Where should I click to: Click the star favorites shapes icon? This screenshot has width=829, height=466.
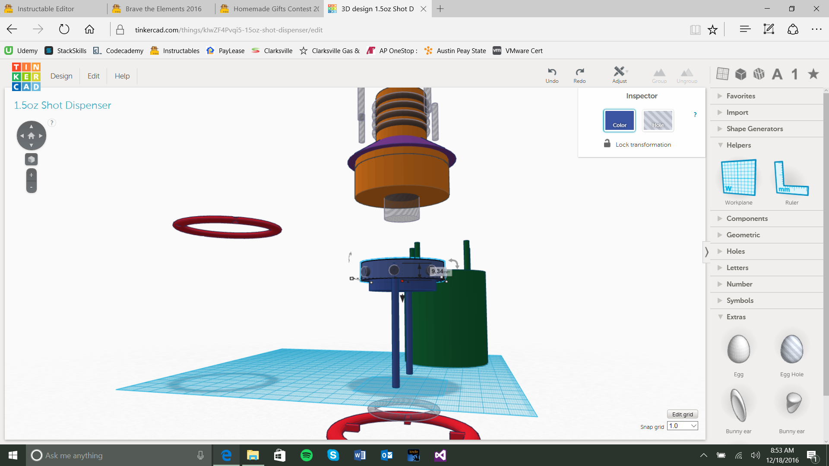813,74
